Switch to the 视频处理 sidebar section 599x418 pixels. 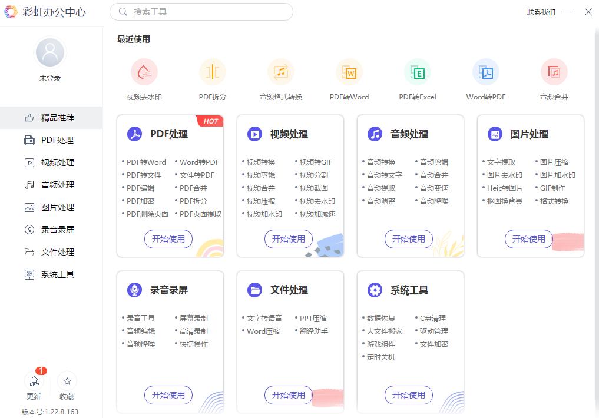pos(29,162)
